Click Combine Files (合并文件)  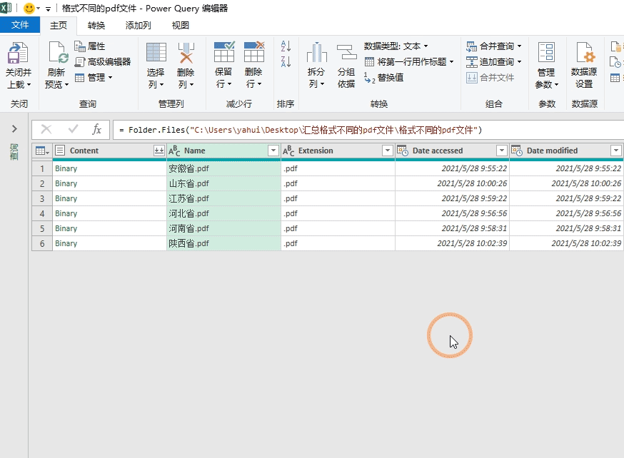490,77
